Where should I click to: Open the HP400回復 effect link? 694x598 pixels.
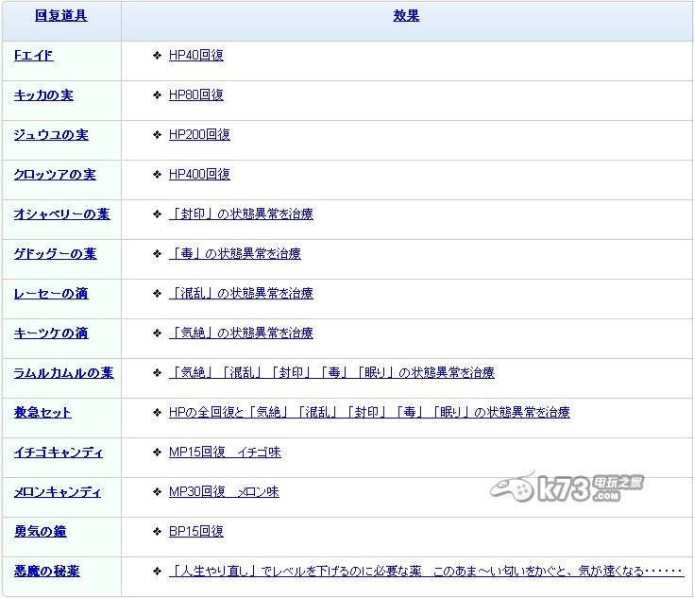coord(199,175)
